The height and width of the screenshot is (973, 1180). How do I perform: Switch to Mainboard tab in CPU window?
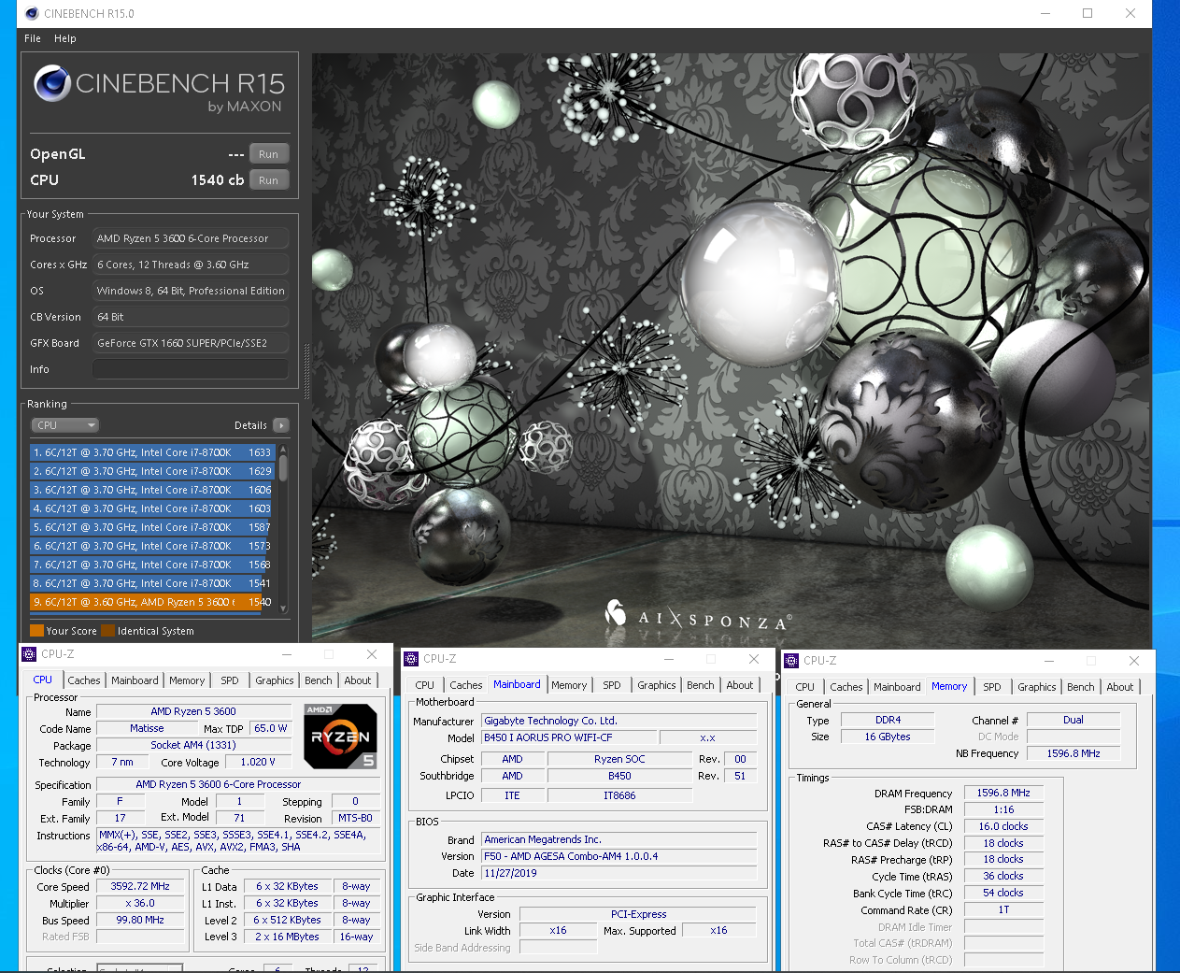coord(135,680)
